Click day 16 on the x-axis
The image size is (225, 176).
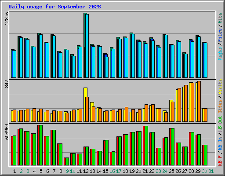click(x=112, y=171)
